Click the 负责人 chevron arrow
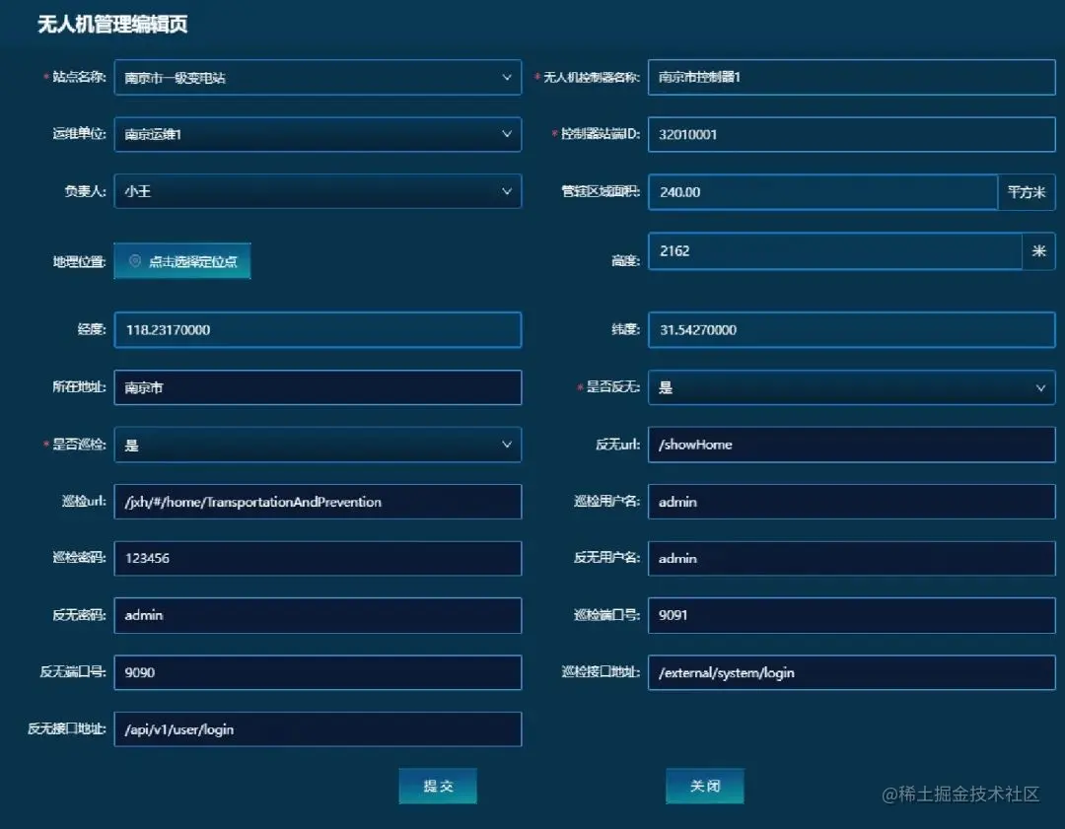The width and height of the screenshot is (1065, 829). coord(507,191)
